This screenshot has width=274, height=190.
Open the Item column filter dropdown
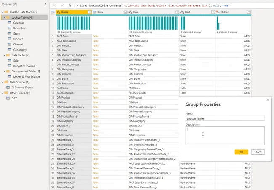pos(177,12)
